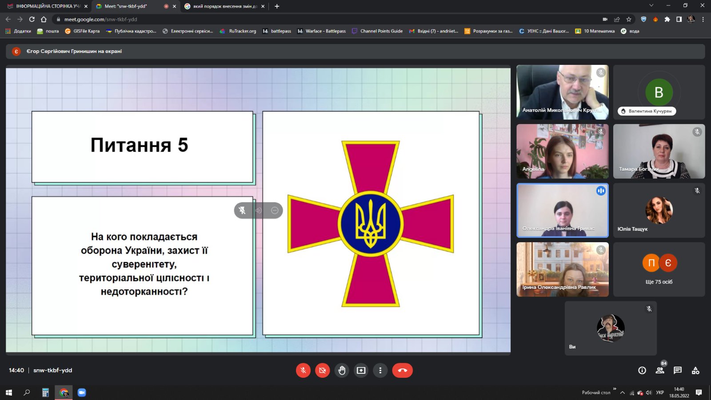Open Публічна кадастрова bookmark
The width and height of the screenshot is (711, 400).
pos(131,31)
